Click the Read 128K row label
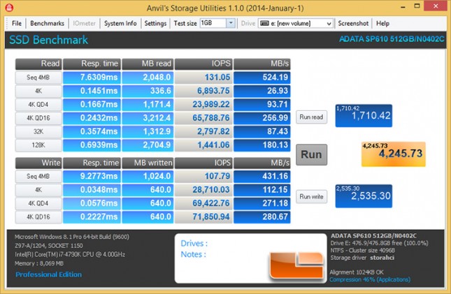451x294 pixels. (x=38, y=145)
